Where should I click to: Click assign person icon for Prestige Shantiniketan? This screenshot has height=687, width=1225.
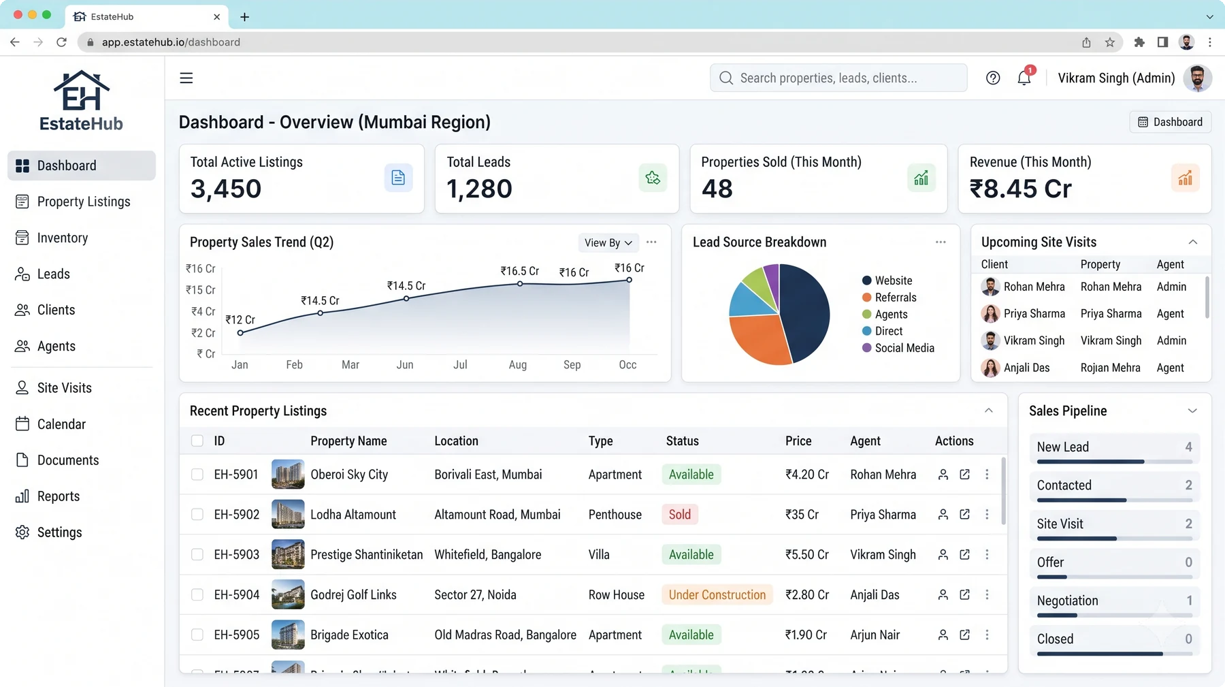pyautogui.click(x=943, y=554)
